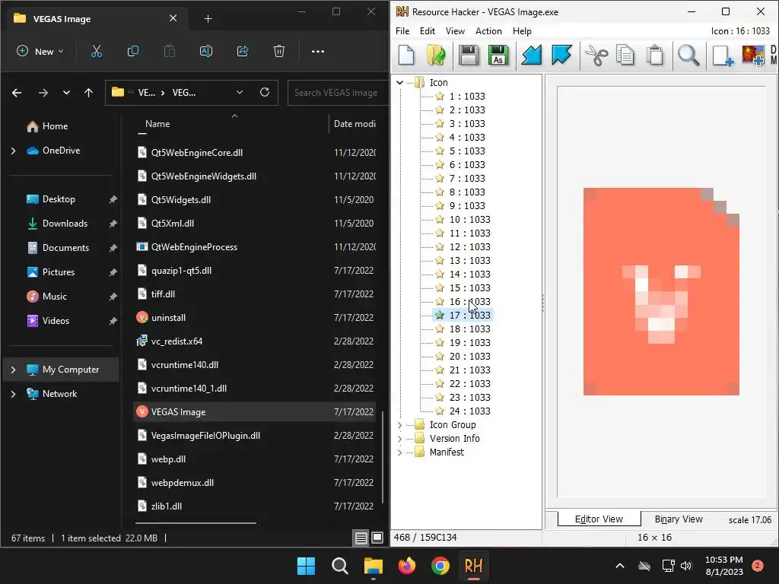Click Rename icon in File Explorer toolbar
The width and height of the screenshot is (779, 584).
point(205,51)
